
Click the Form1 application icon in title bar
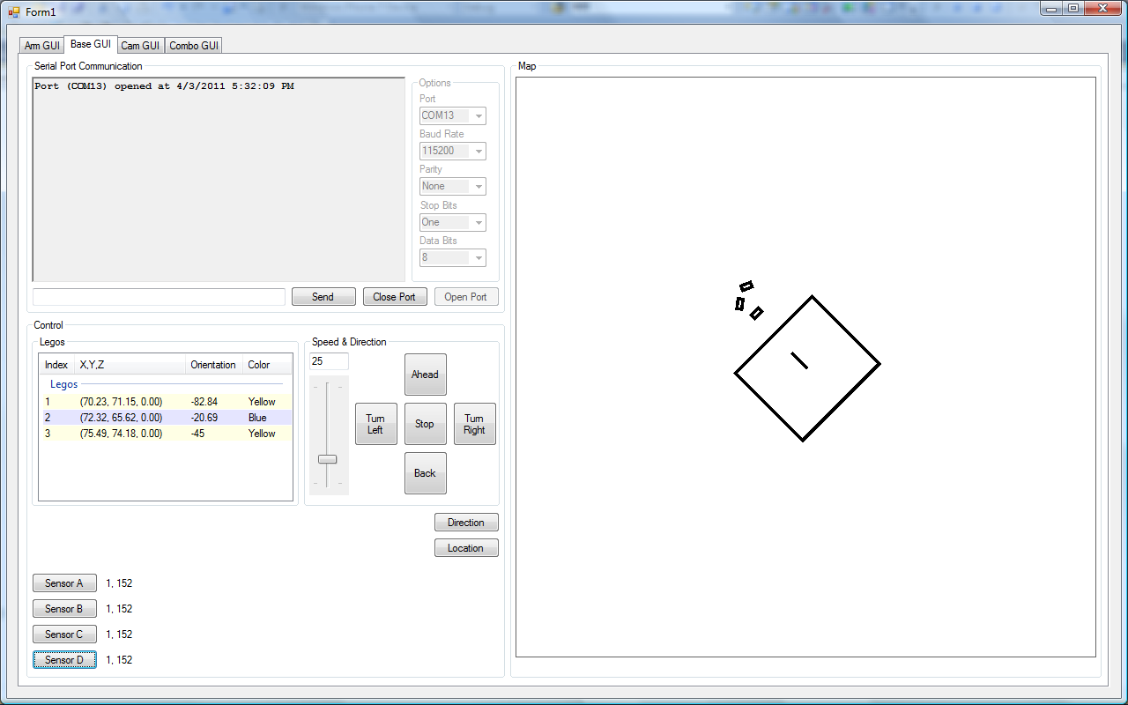pos(13,11)
